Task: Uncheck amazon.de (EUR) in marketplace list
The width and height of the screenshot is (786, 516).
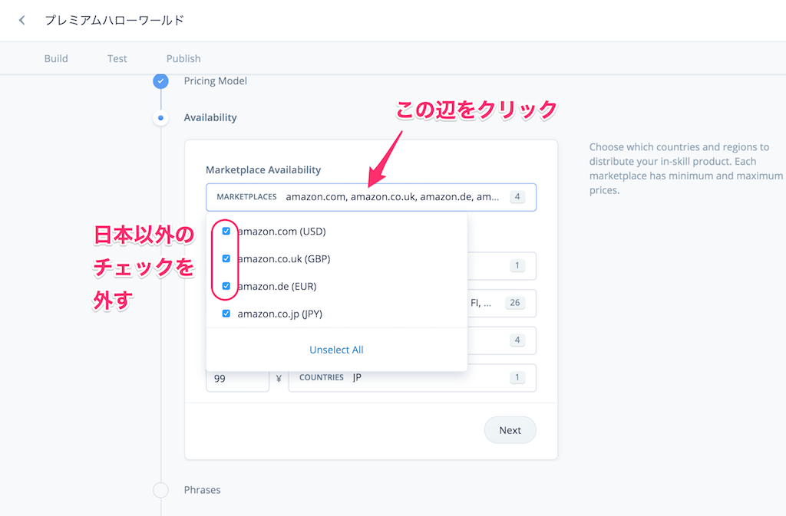Action: click(226, 285)
